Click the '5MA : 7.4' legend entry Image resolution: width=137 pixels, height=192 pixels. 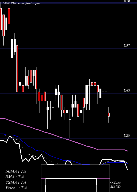click(x=15, y=177)
